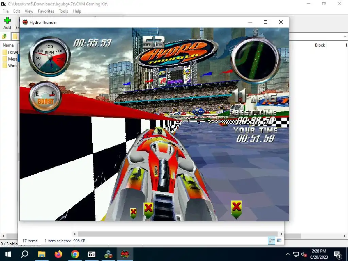Close the Hydro Thunder window
348x261 pixels.
coord(281,22)
